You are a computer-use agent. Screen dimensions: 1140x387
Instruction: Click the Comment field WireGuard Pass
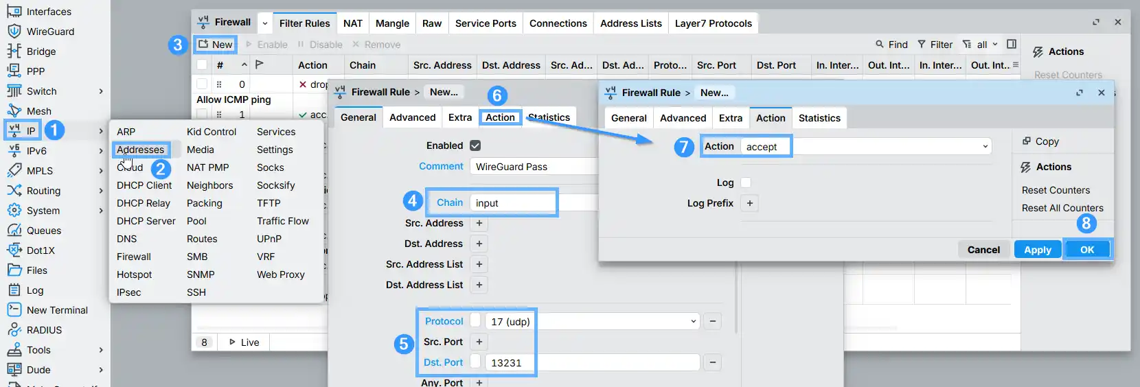point(534,167)
